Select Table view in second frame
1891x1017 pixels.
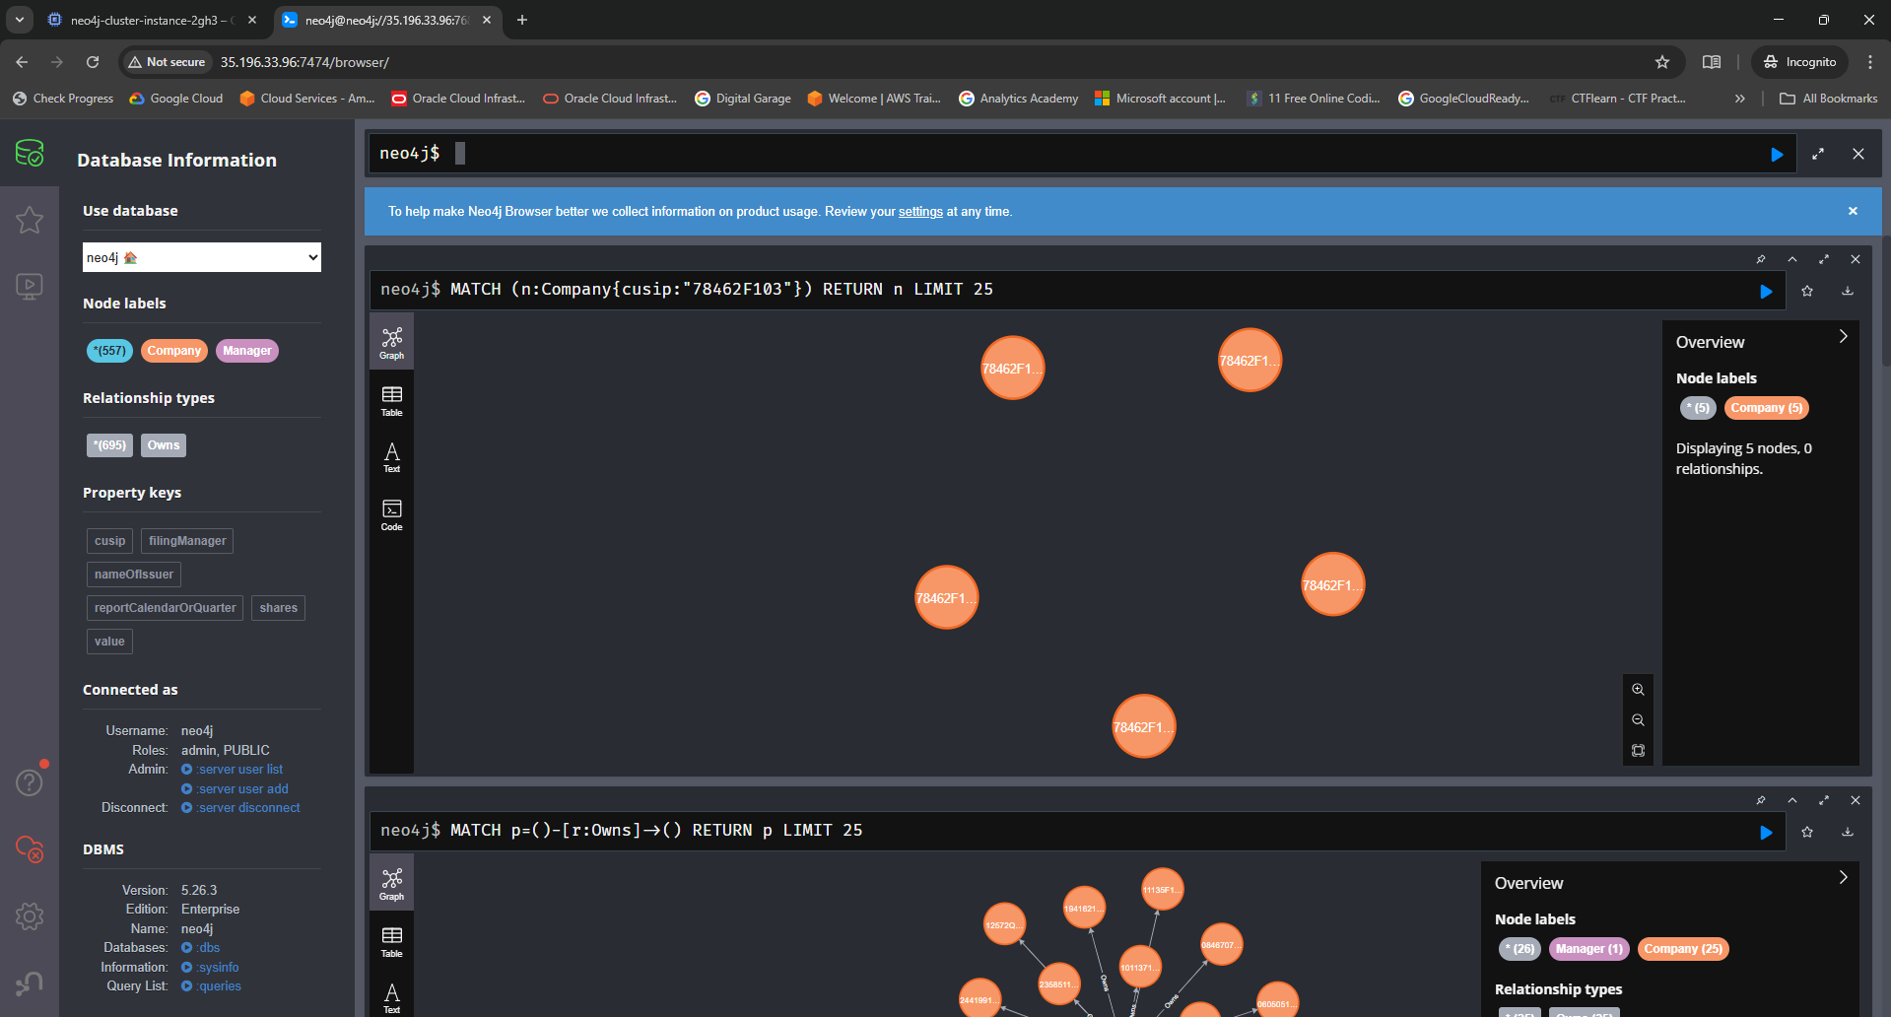tap(392, 941)
